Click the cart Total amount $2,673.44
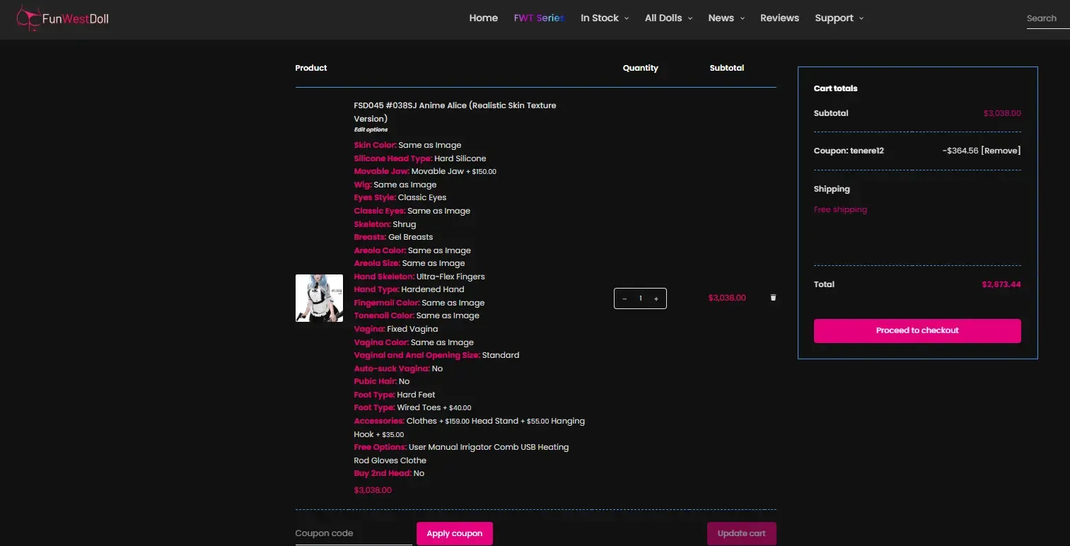The width and height of the screenshot is (1070, 546). coord(1001,284)
